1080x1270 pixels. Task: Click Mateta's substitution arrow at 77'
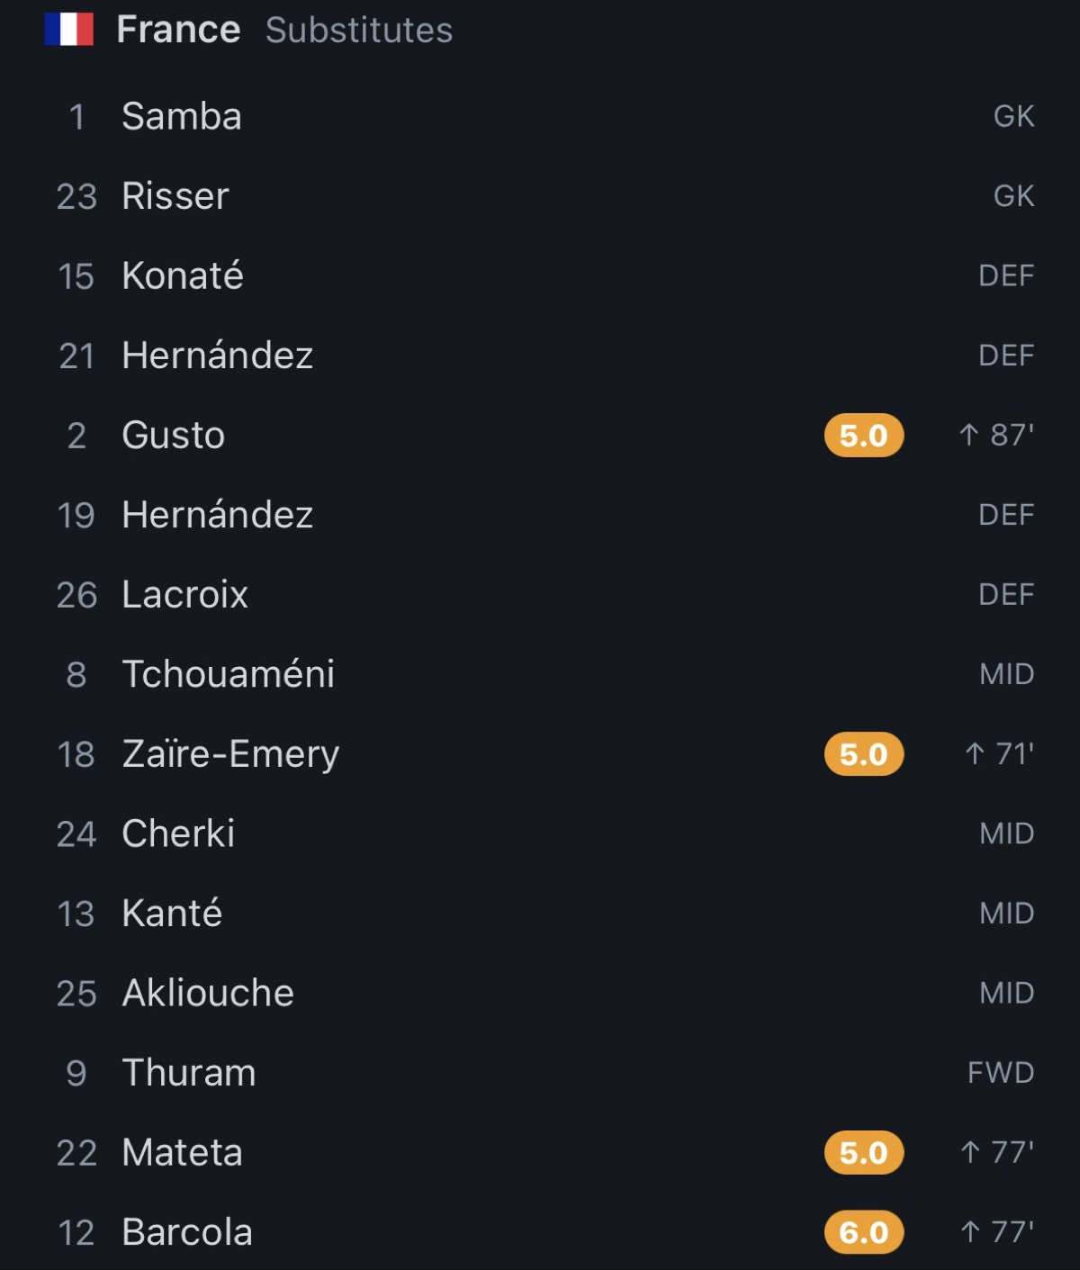pyautogui.click(x=970, y=1153)
